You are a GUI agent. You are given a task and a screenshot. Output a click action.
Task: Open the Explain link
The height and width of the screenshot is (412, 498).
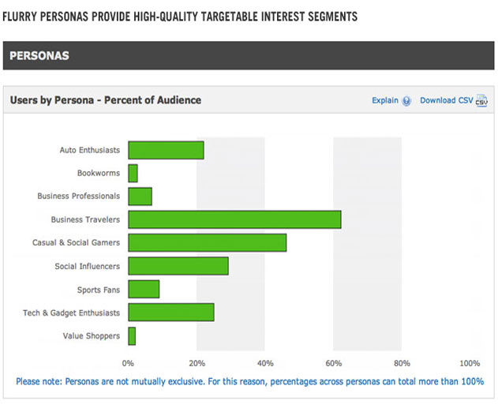385,100
